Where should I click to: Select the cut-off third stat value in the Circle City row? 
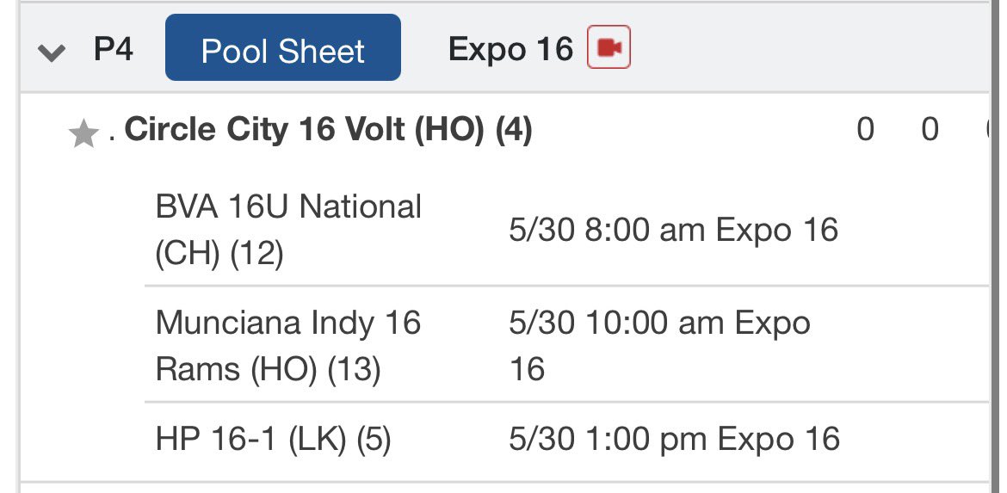987,130
